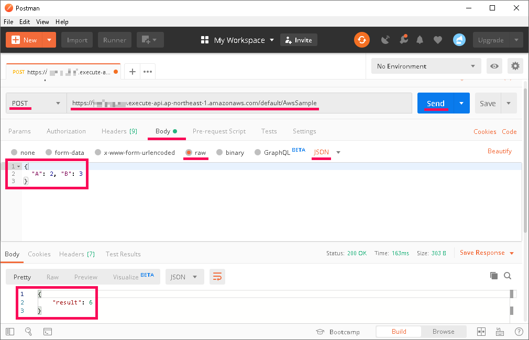Open tab options three-dots menu

[148, 72]
